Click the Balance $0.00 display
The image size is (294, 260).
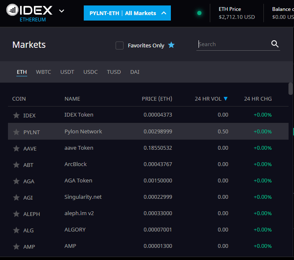(283, 13)
